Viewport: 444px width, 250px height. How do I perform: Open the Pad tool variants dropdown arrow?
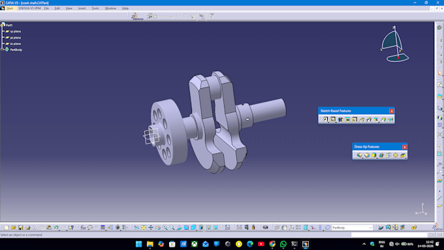328,122
